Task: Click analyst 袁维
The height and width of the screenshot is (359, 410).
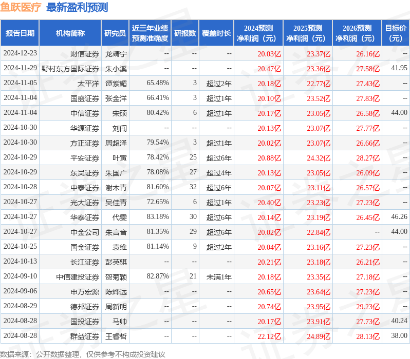Action: 120,248
